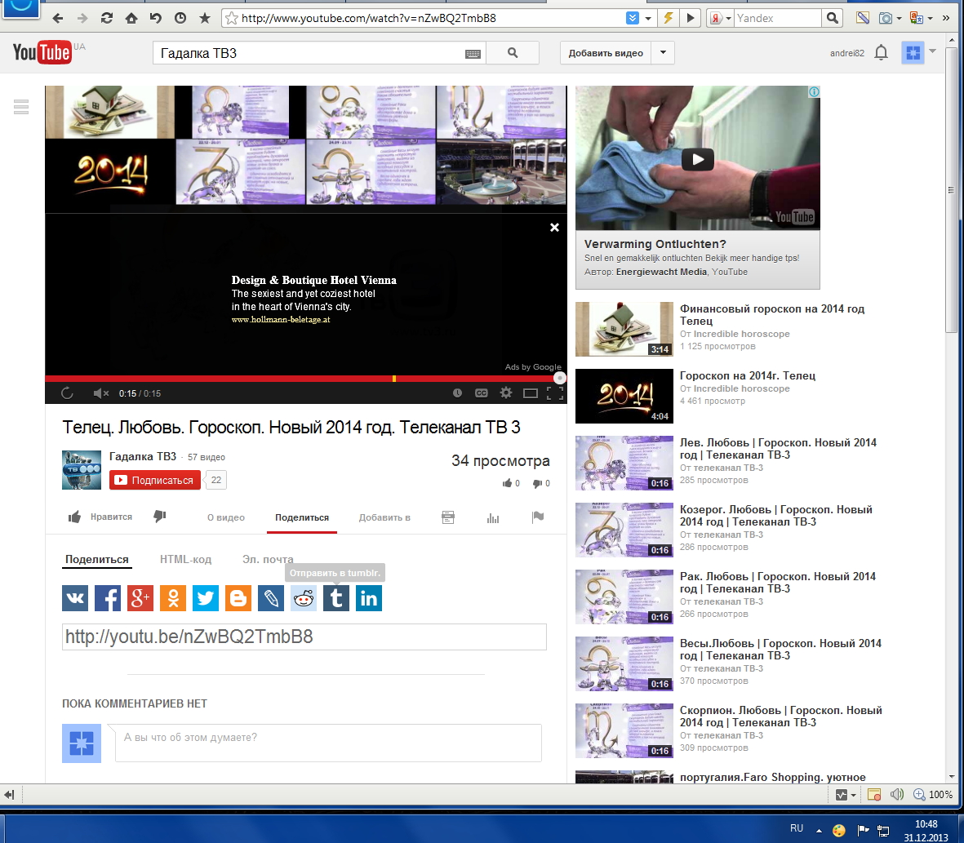Viewport: 964px width, 843px height.
Task: Play Verwarming Ontluchten ad video
Action: click(698, 159)
